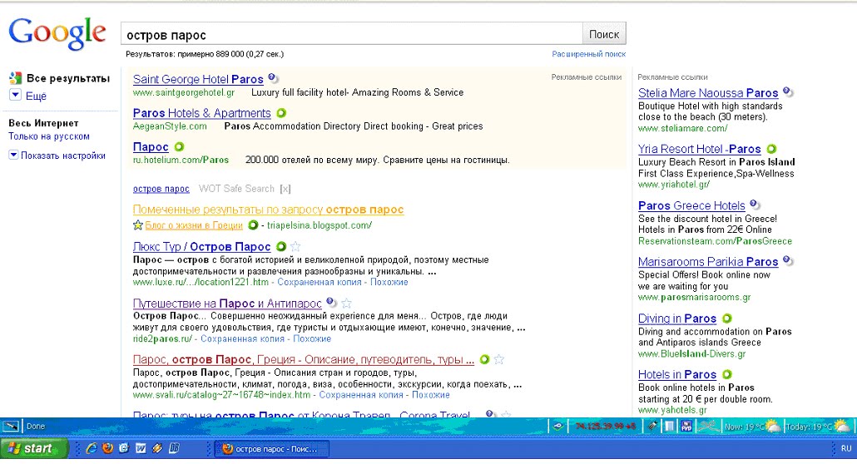Click the Поиск search button
The width and height of the screenshot is (857, 464).
pos(604,34)
